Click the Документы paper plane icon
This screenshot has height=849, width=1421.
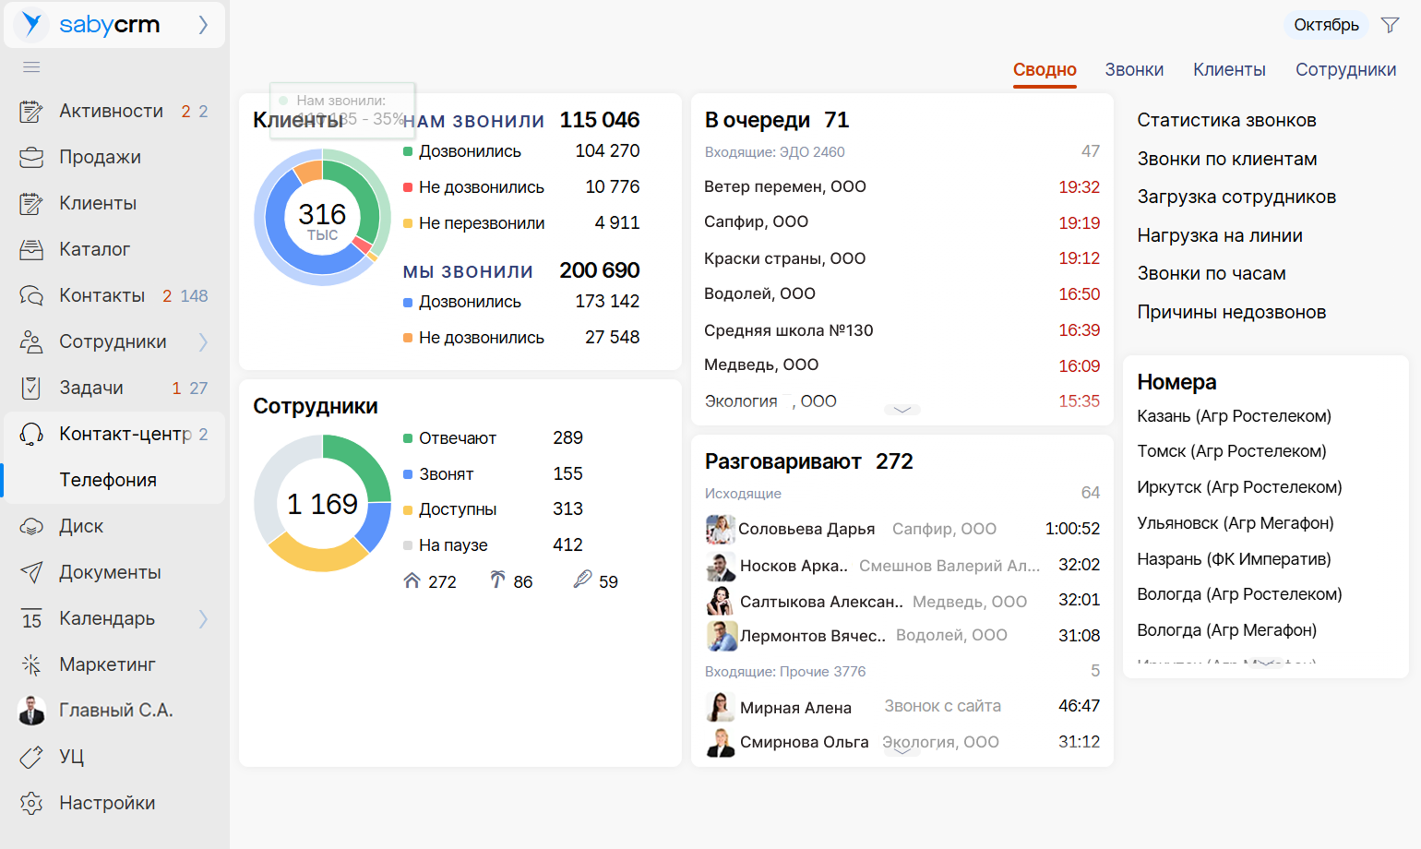[31, 572]
